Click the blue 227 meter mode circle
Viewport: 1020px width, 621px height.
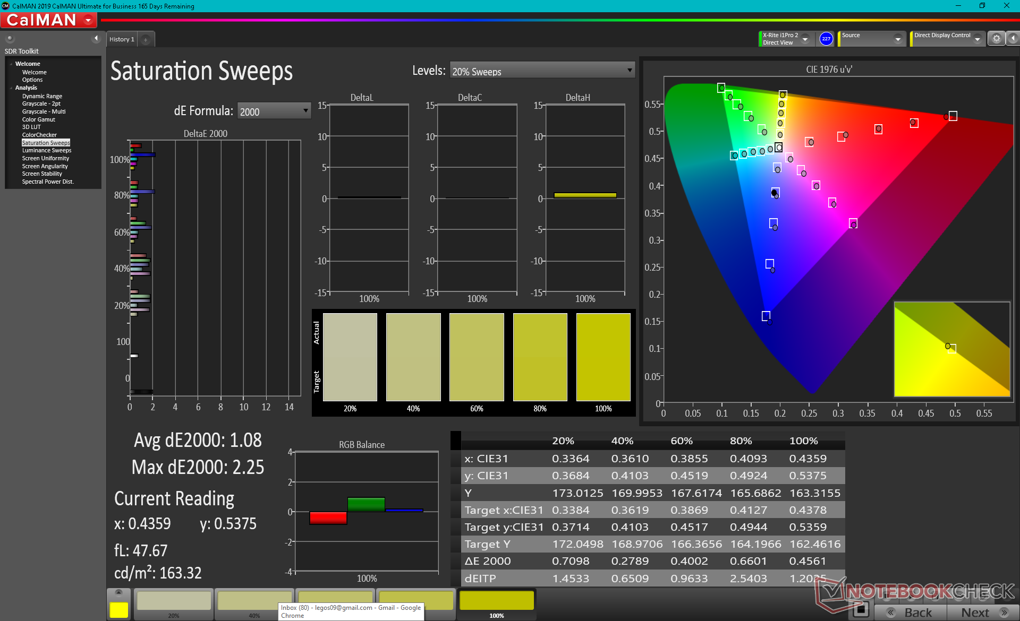(x=826, y=39)
